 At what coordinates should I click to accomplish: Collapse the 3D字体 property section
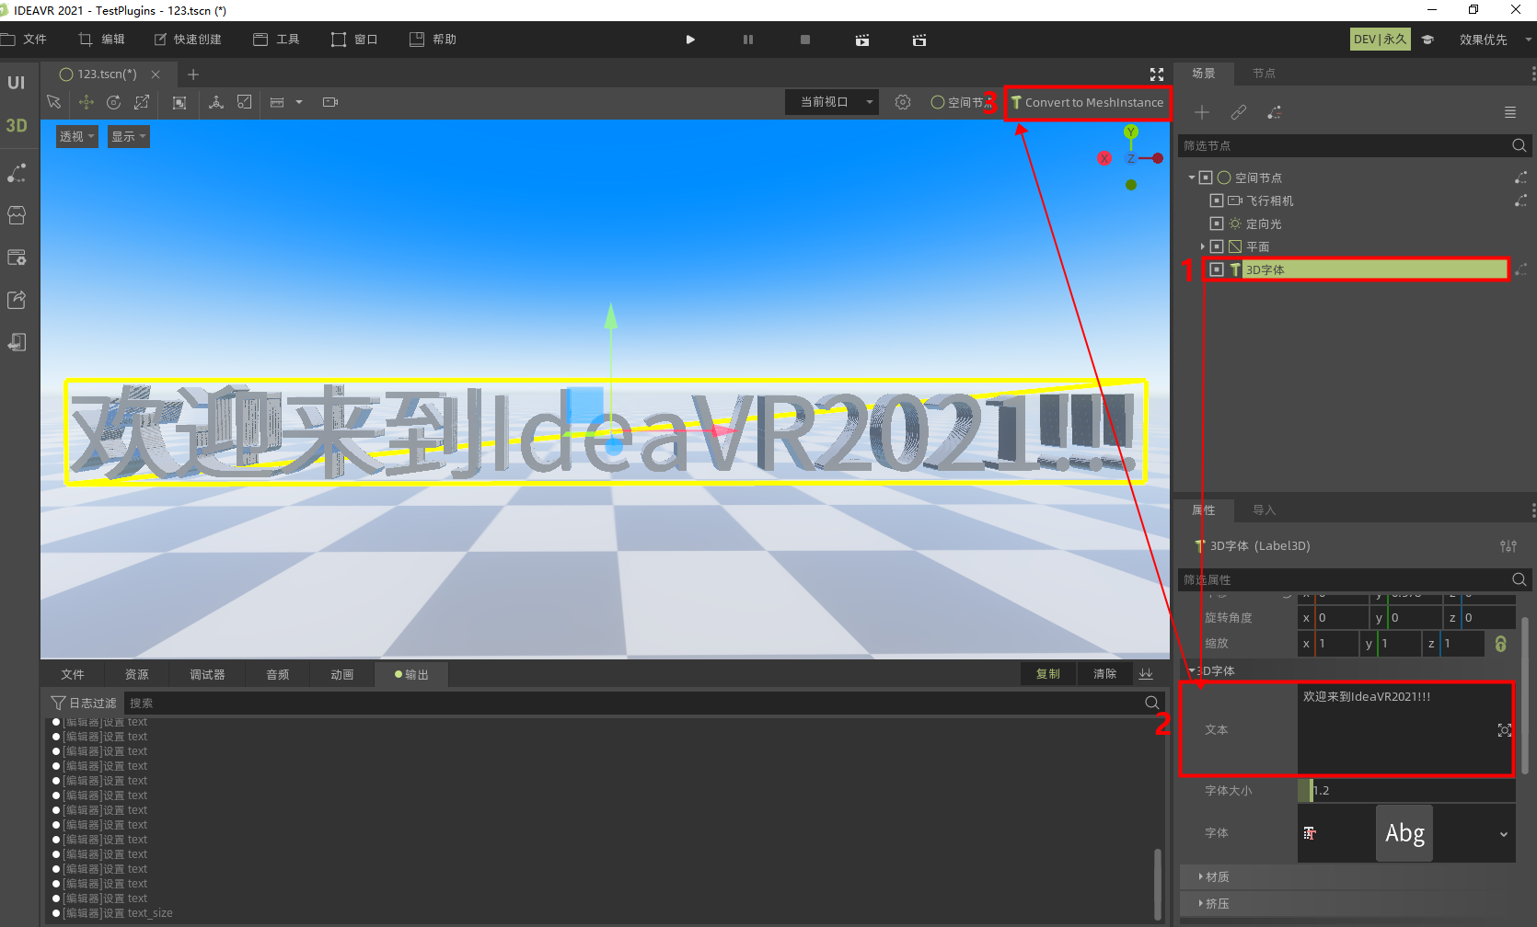1191,671
